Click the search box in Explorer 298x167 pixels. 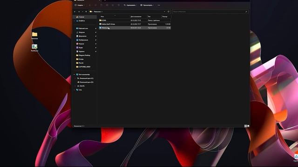210,12
